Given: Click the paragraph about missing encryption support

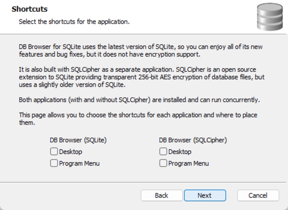Looking at the screenshot, I should click(140, 51).
